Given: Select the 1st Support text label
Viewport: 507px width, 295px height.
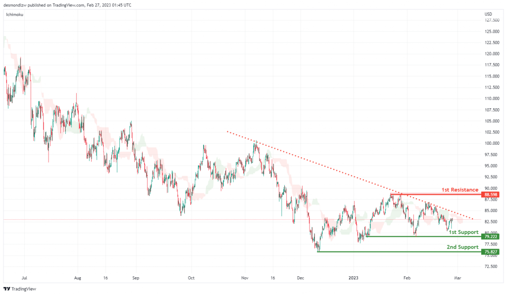Looking at the screenshot, I should click(463, 232).
